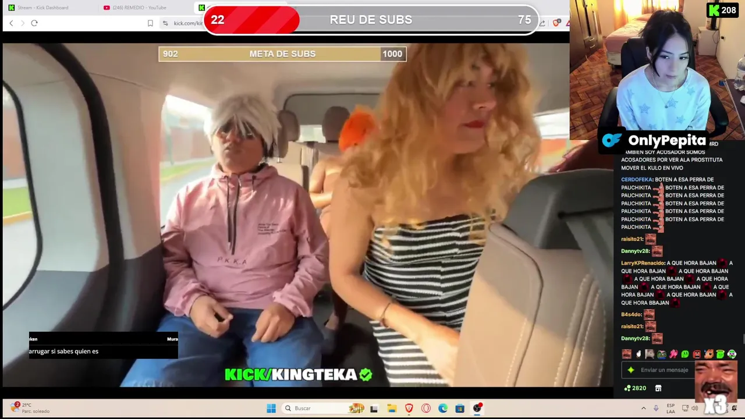Open site settings icon in address bar
This screenshot has height=419, width=745.
click(165, 23)
